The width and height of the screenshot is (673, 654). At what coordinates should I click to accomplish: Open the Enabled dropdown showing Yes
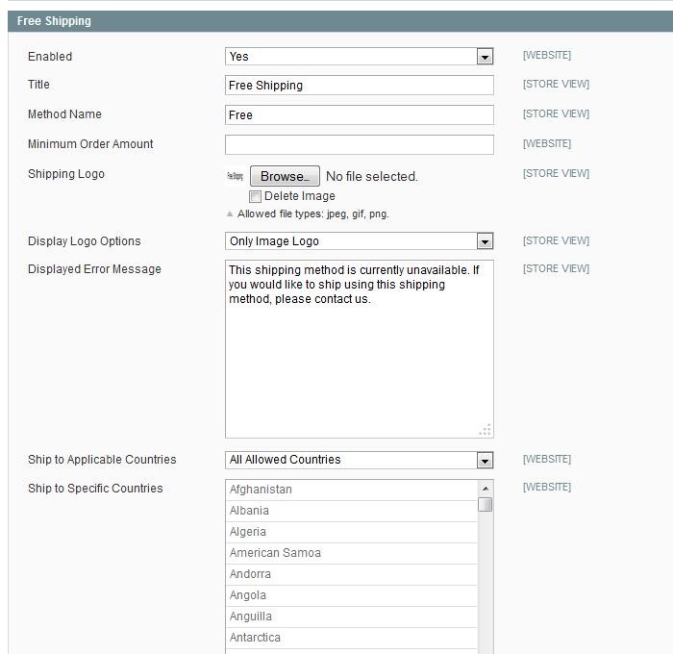[x=360, y=56]
